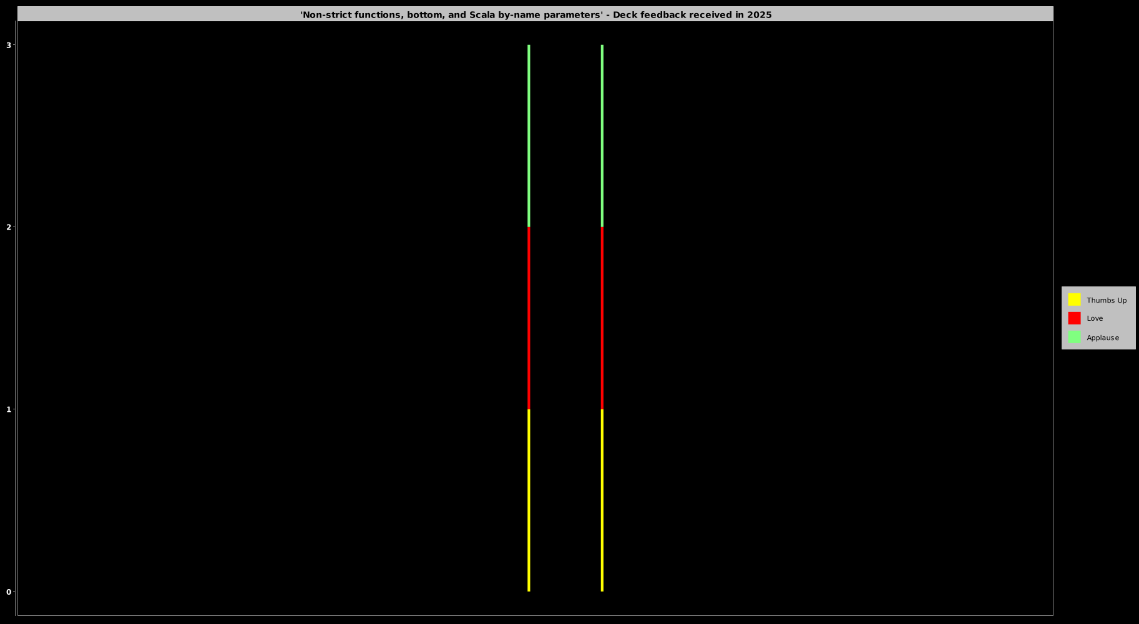1139x624 pixels.
Task: Click the y-axis label '3'
Action: (9, 45)
